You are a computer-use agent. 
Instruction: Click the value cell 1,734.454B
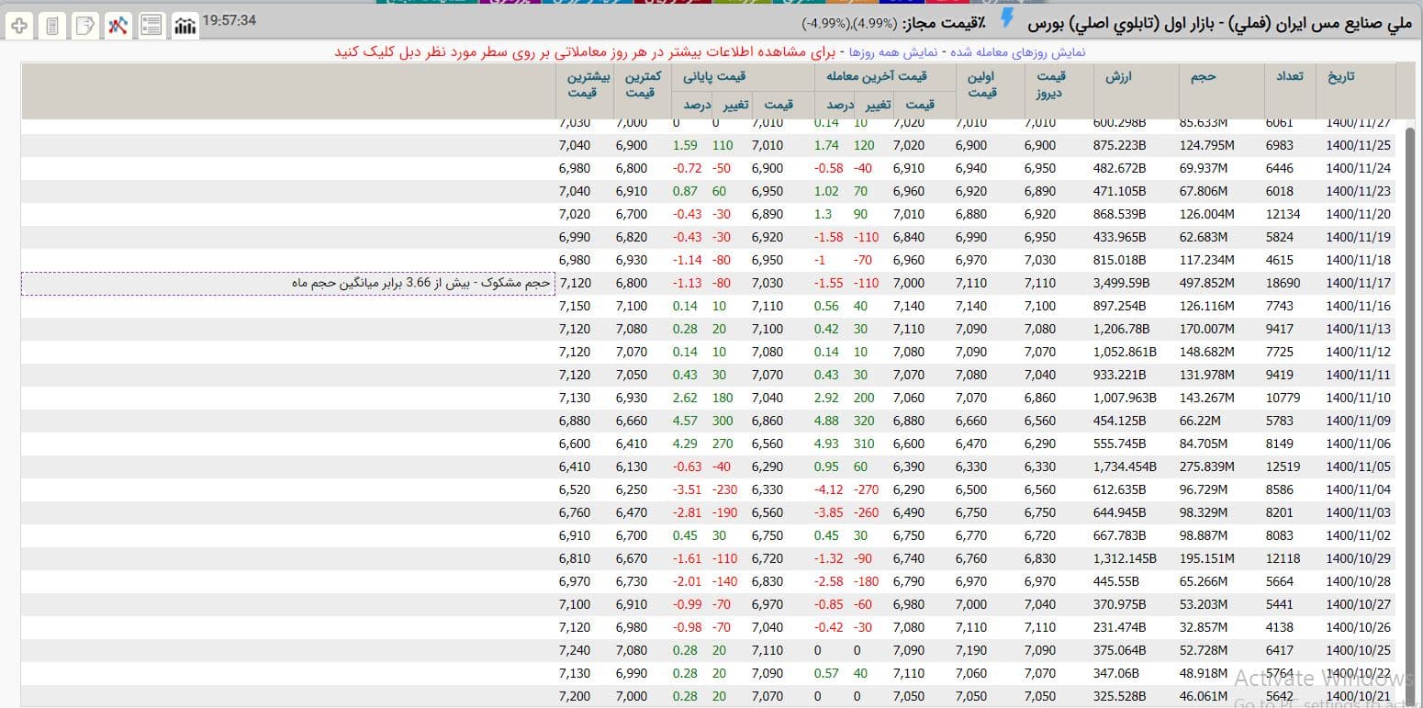(1125, 466)
